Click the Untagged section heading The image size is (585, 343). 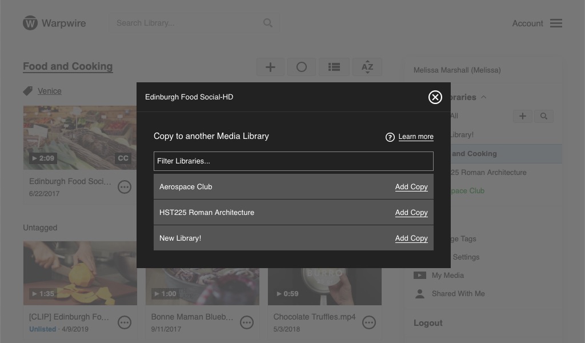click(40, 228)
